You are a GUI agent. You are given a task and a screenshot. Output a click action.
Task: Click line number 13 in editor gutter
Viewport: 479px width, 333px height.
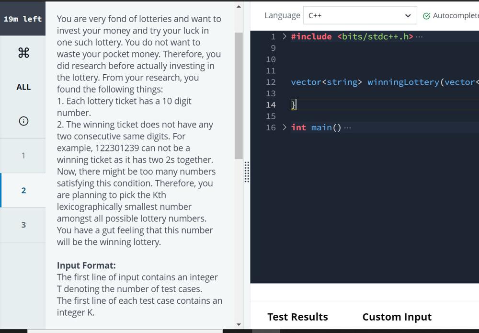pyautogui.click(x=271, y=93)
